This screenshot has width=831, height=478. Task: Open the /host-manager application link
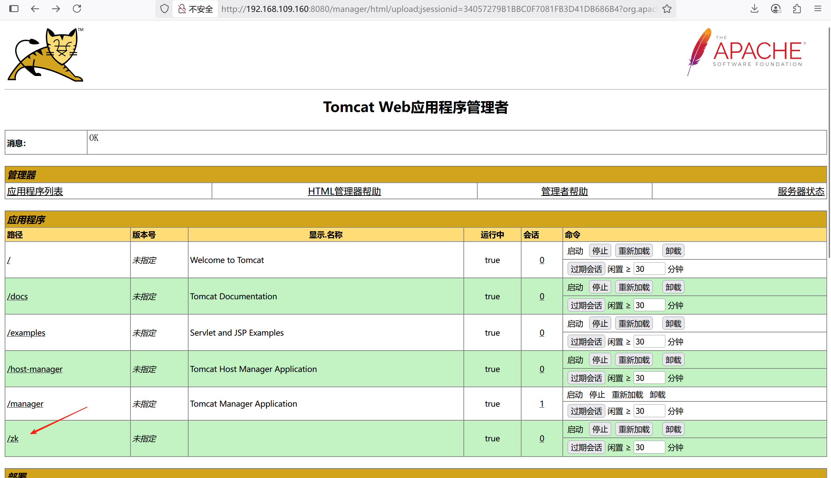(35, 369)
